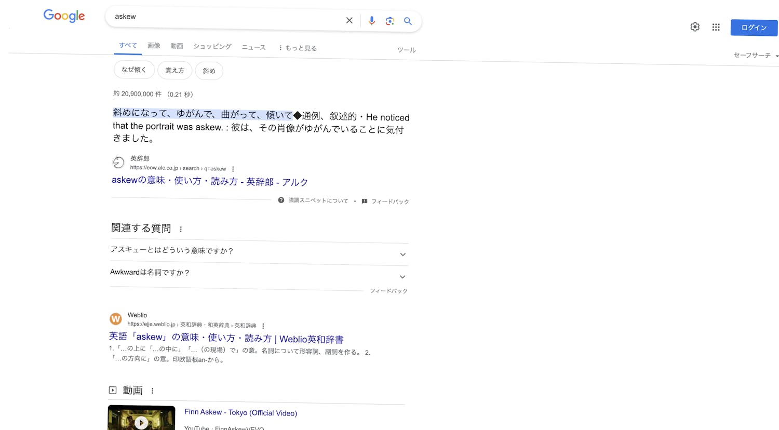
Task: Open options for 関連する質問 section
Action: 181,229
